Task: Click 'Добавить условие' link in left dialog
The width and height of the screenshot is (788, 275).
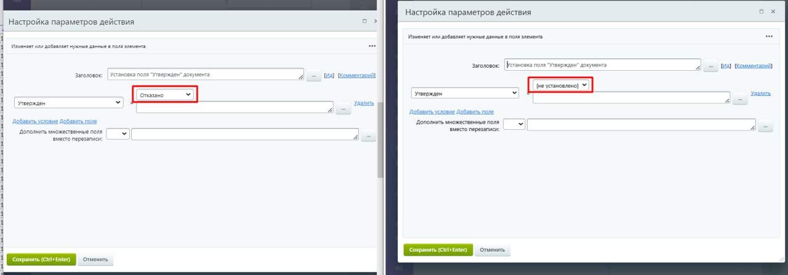Action: (x=35, y=121)
